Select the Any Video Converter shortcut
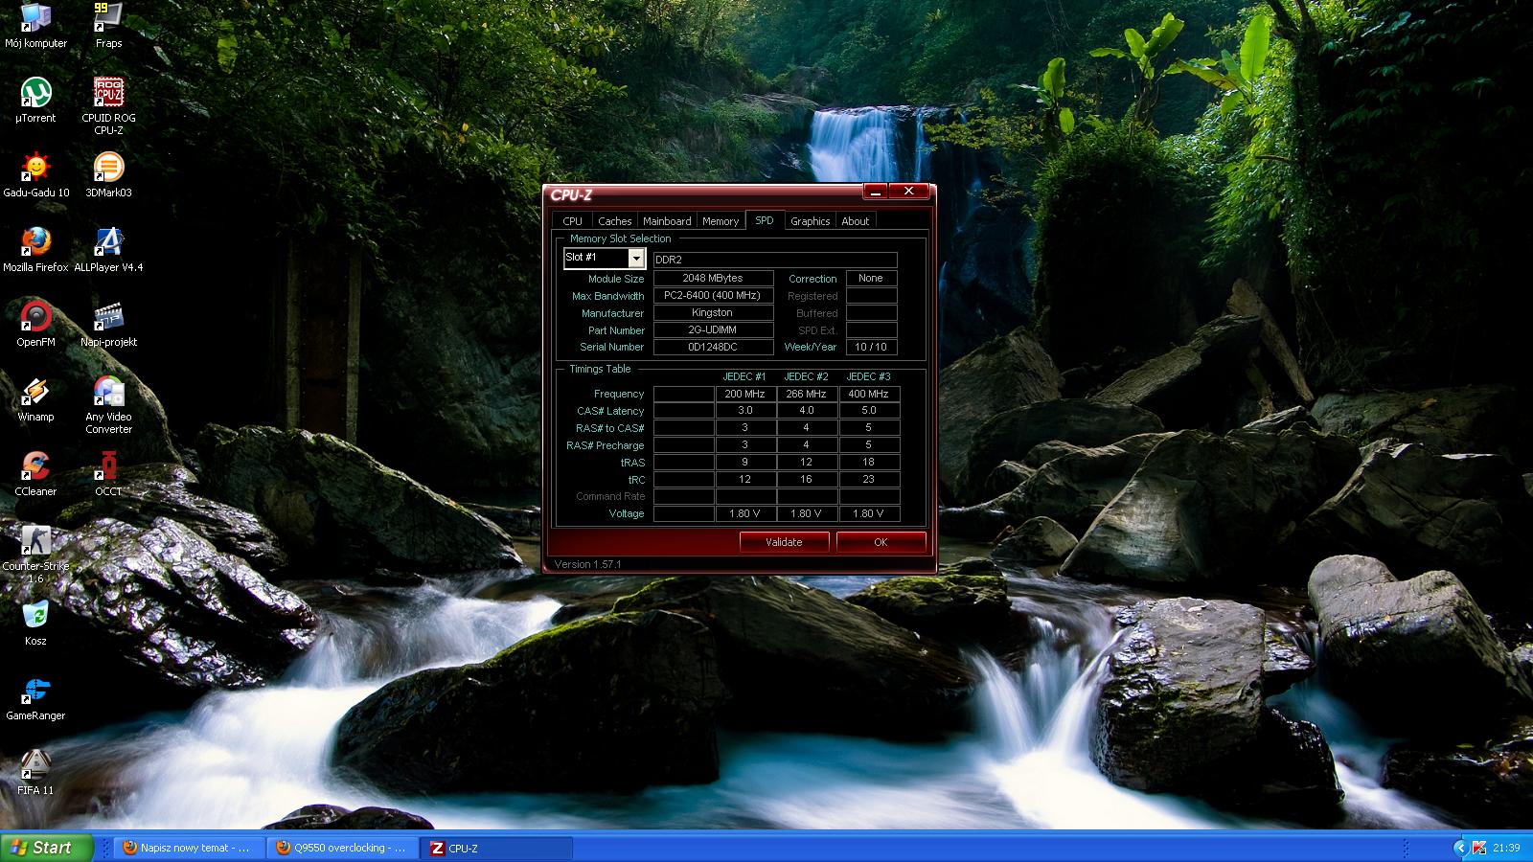 coord(108,405)
